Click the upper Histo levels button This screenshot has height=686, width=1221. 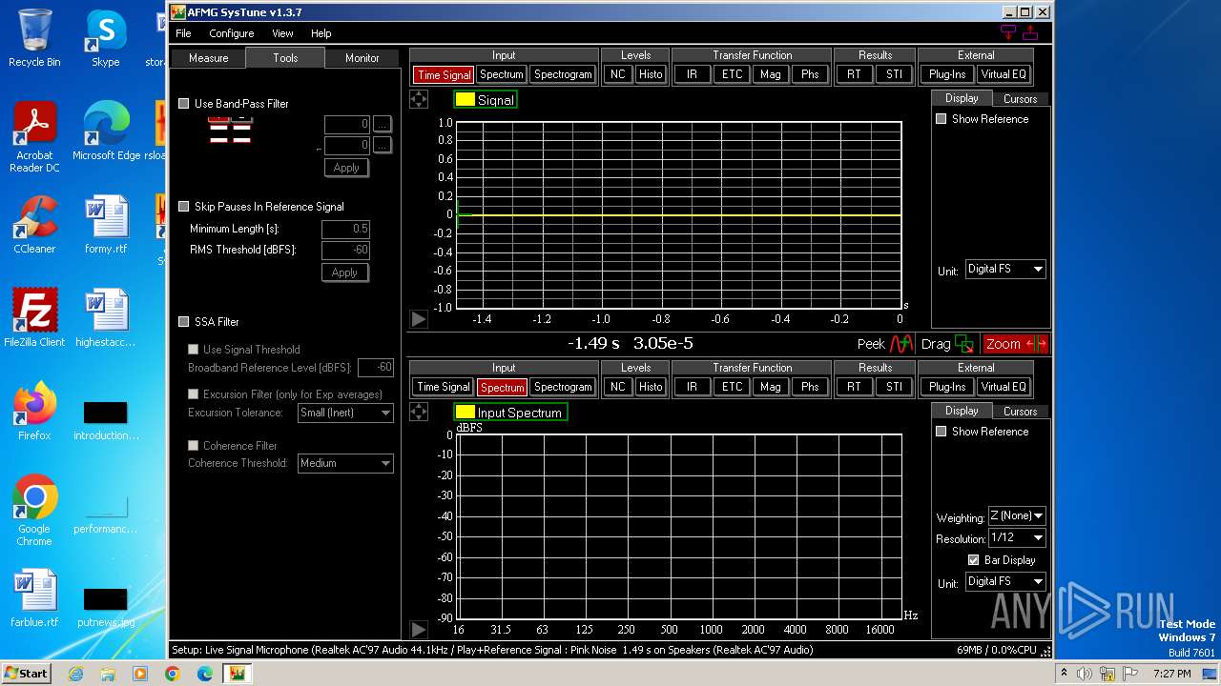coord(651,74)
